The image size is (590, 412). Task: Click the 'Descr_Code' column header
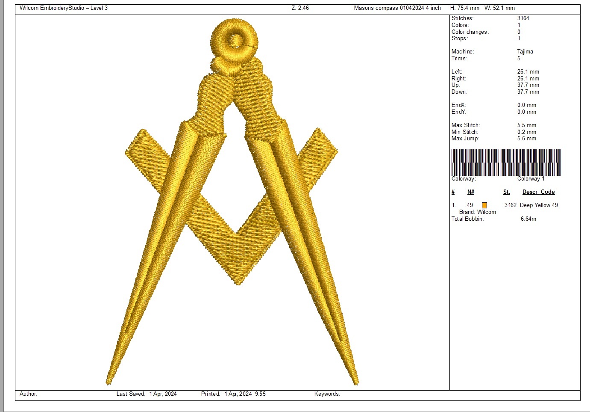[x=539, y=192]
